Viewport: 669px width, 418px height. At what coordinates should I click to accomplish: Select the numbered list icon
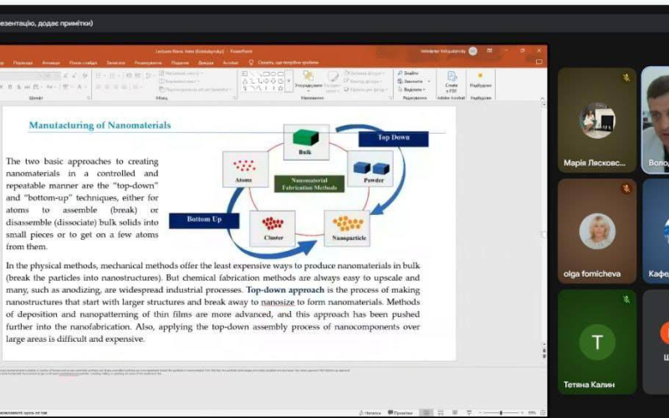point(113,75)
